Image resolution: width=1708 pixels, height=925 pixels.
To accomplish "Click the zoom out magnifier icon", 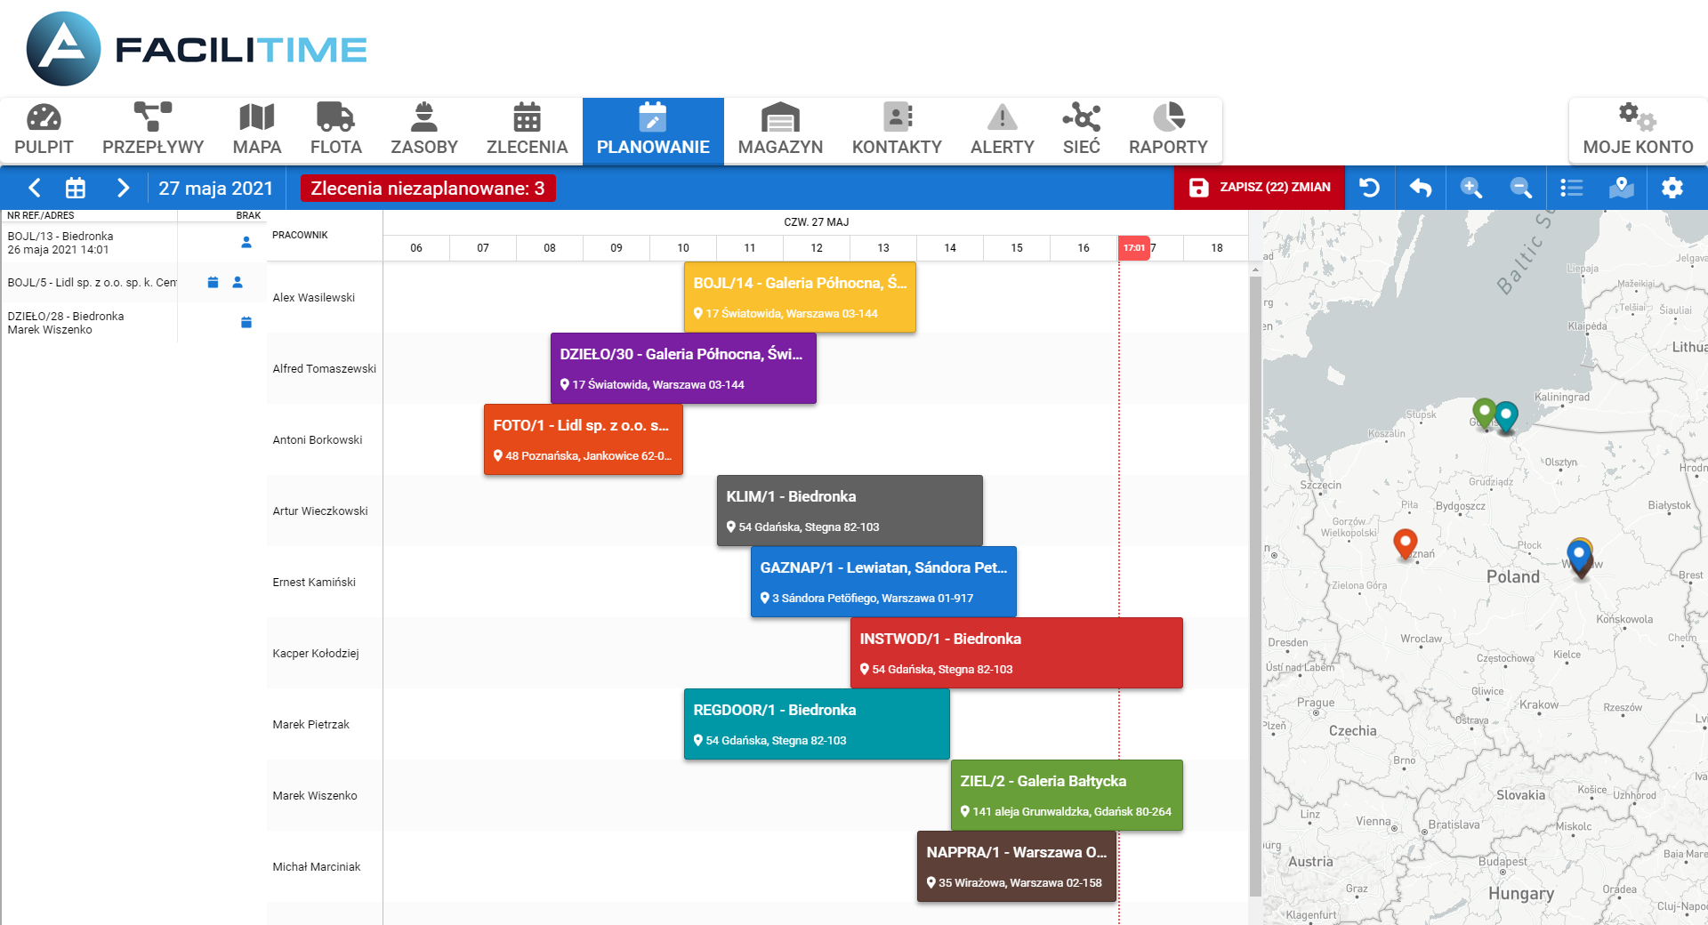I will [x=1521, y=188].
